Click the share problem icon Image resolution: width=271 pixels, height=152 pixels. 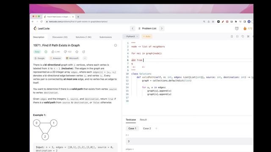pos(84,52)
